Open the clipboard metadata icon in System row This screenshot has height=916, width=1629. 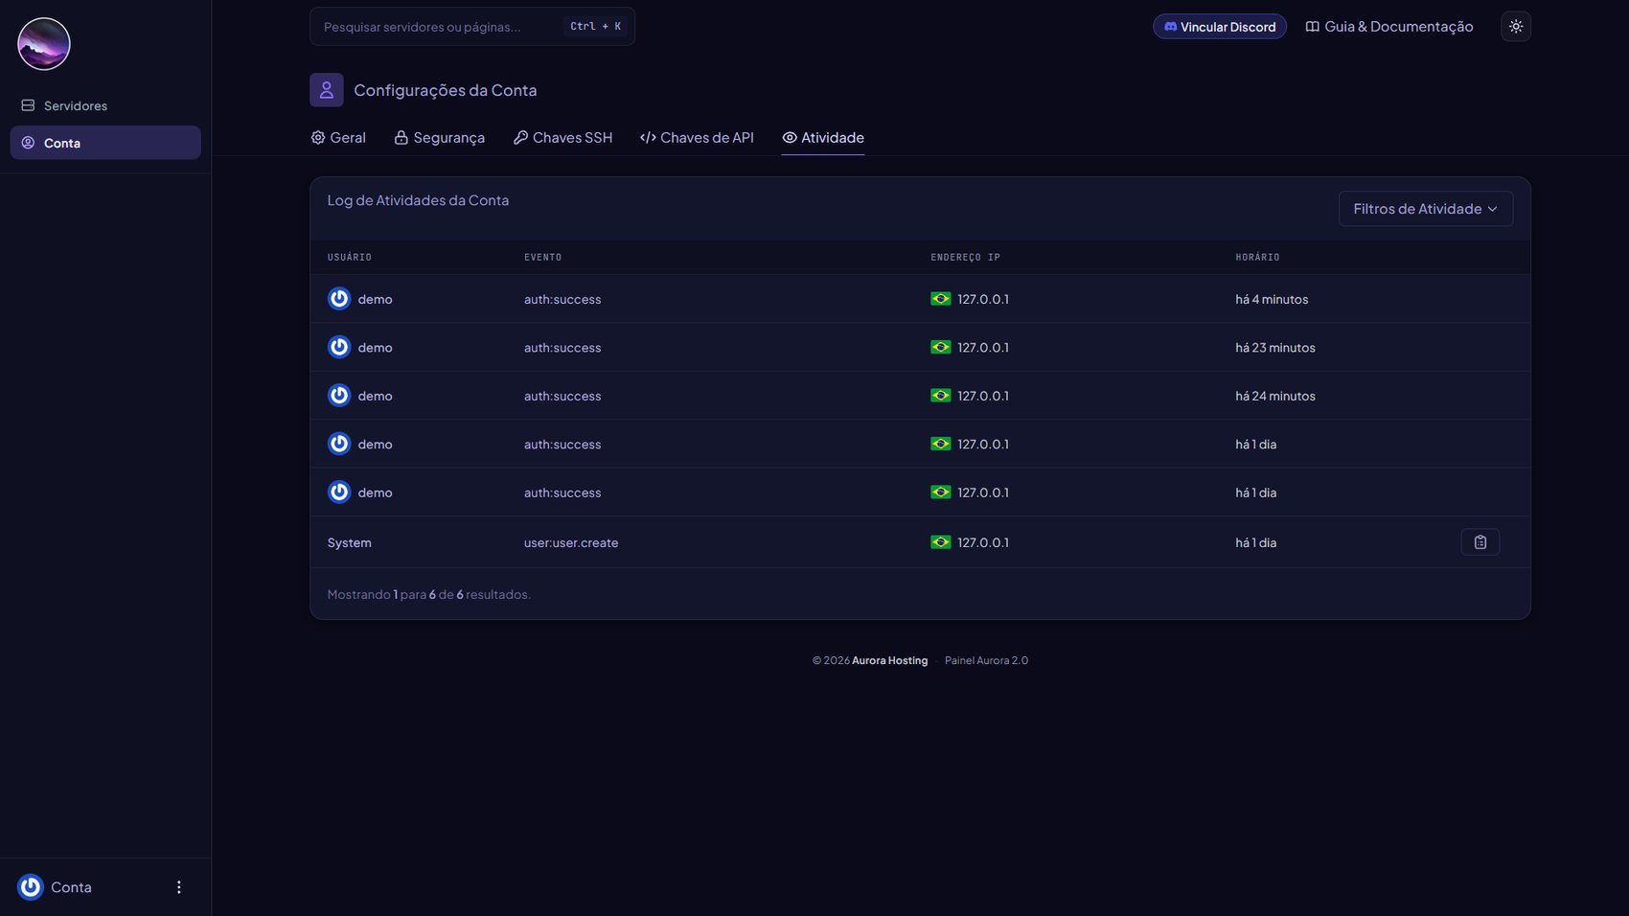pos(1480,542)
